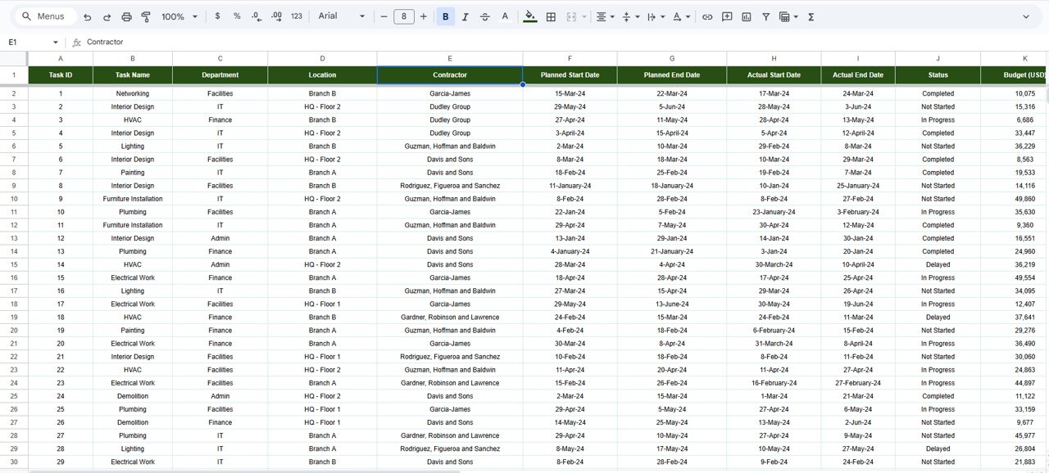Open the fill color picker

click(x=529, y=16)
